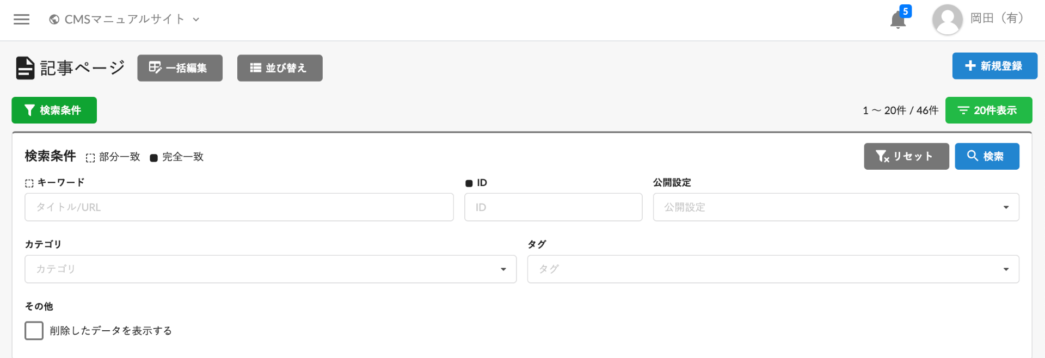
Task: Open the notification bell
Action: [898, 20]
